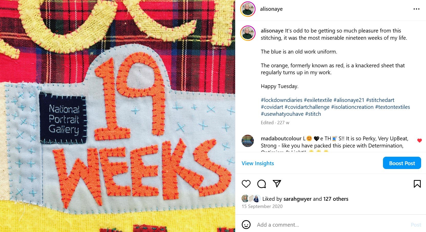Open the three-dots more options menu

point(417,9)
